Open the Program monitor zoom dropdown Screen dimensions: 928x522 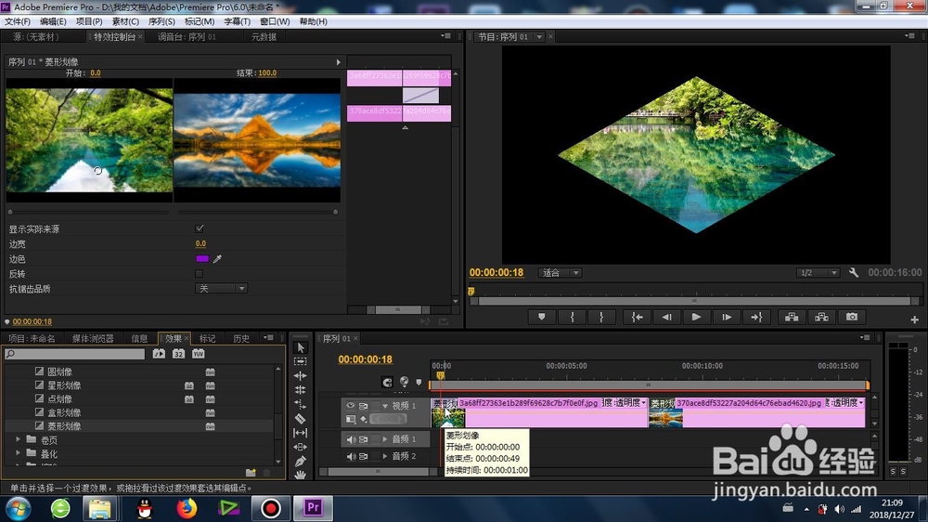pyautogui.click(x=560, y=272)
